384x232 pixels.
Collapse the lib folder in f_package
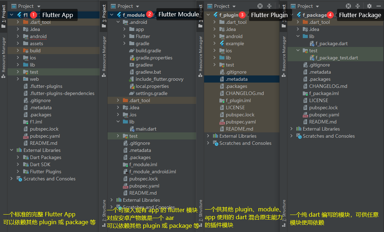(298, 36)
